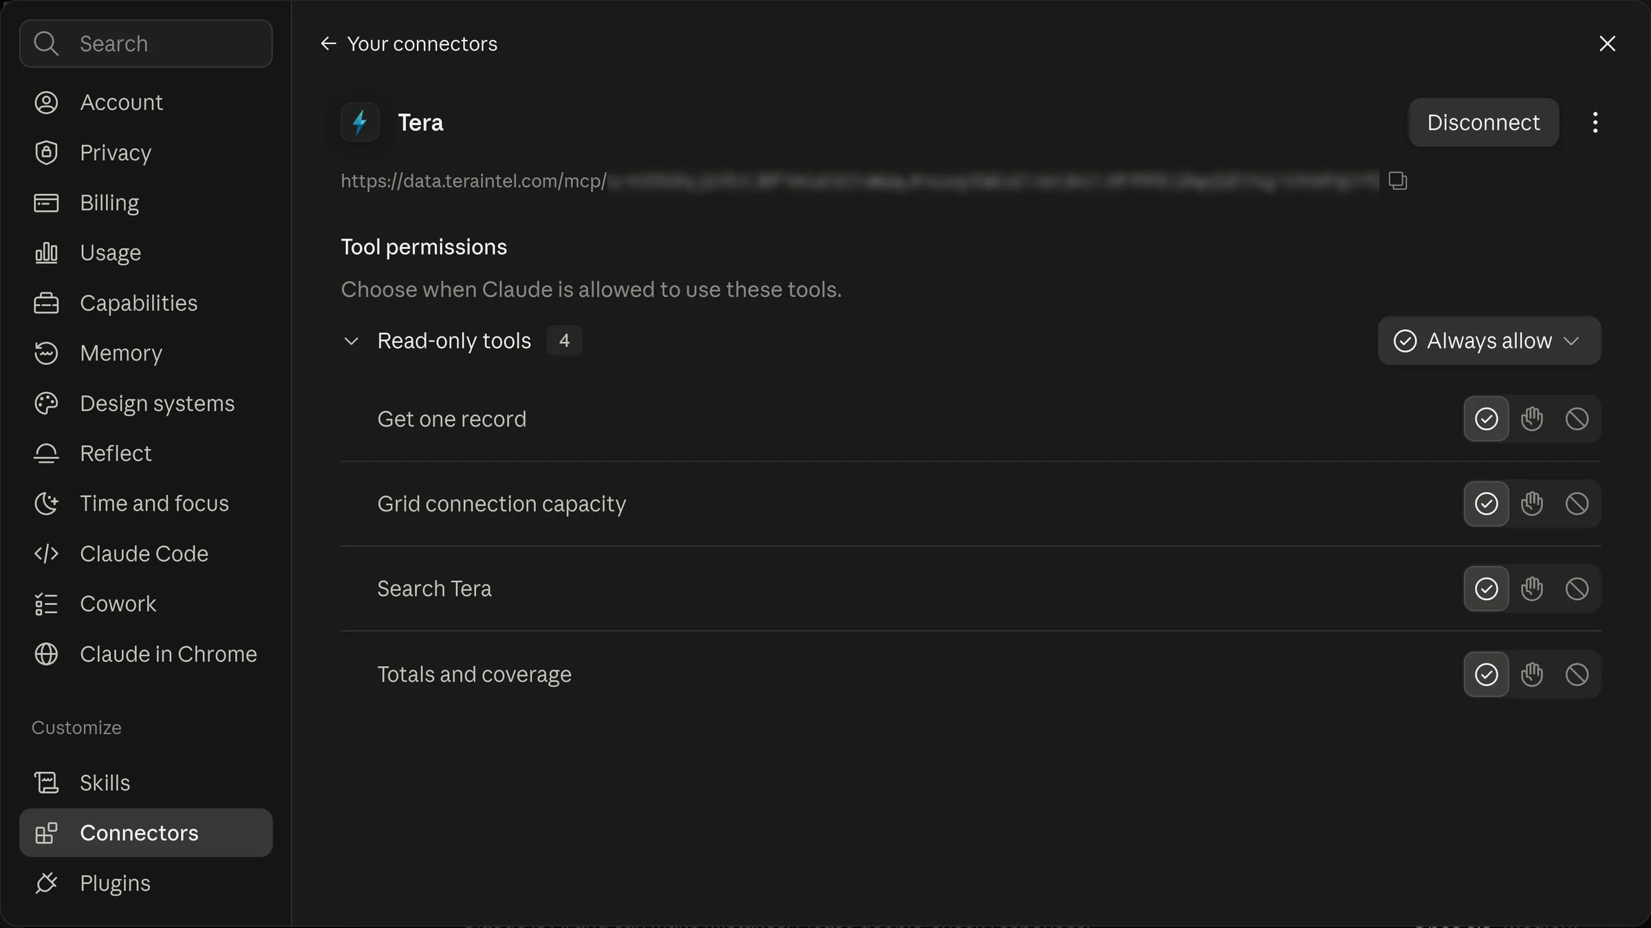Viewport: 1651px width, 928px height.
Task: Click the Skills scroll icon
Action: [x=46, y=783]
